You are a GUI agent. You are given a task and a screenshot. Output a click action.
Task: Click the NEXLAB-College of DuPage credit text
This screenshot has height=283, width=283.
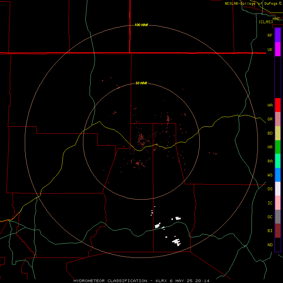point(251,3)
